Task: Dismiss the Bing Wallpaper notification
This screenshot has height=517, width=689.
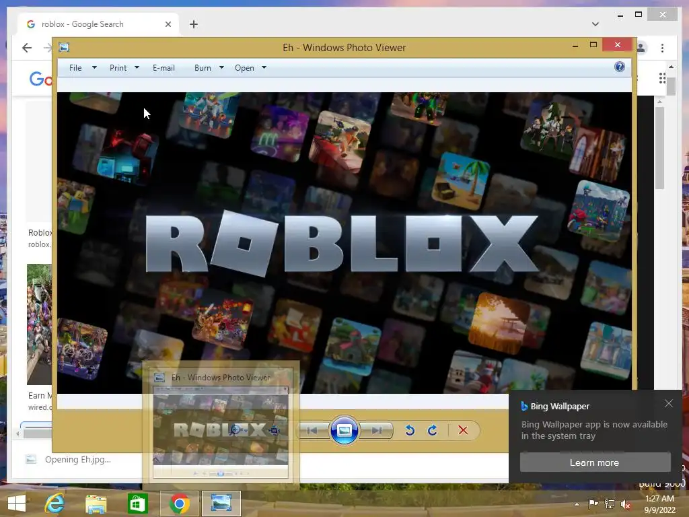Action: coord(669,403)
